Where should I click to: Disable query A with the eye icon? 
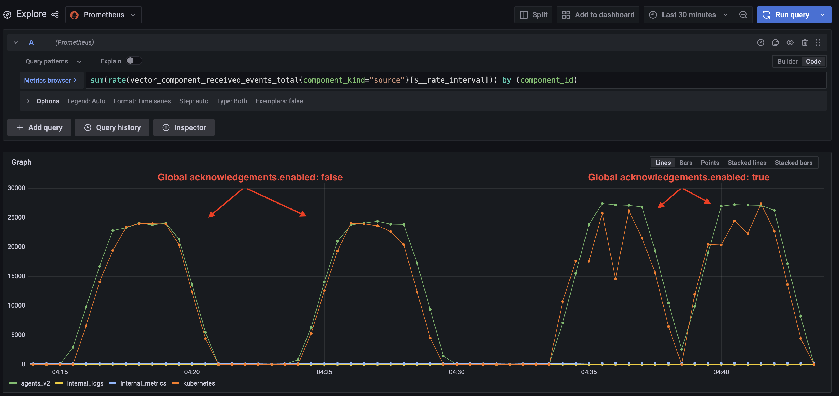coord(790,42)
